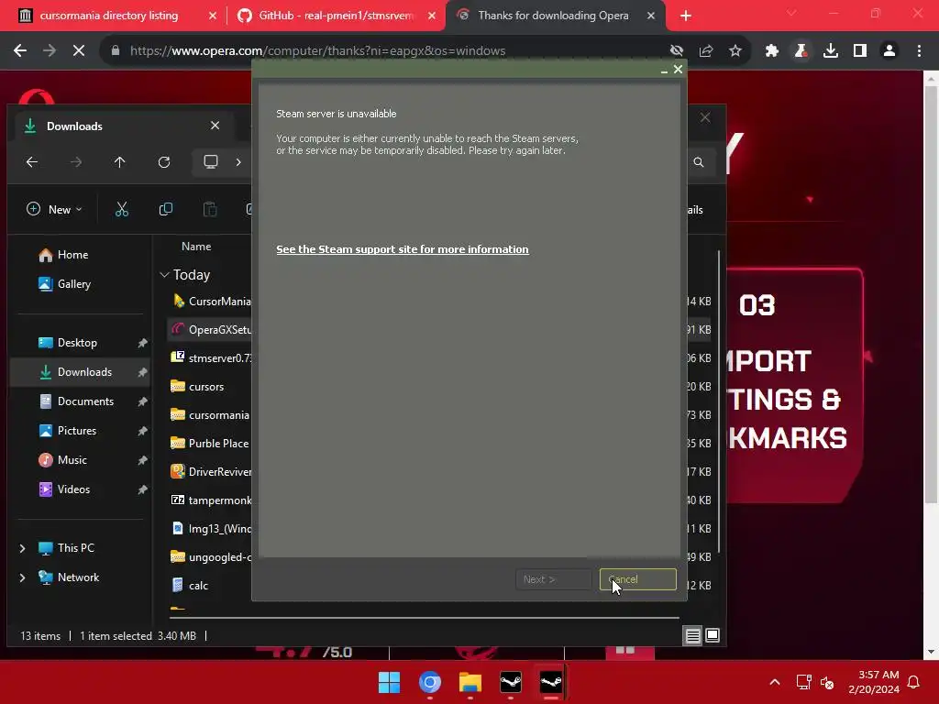Cancel the Steam server unavailable dialog
The height and width of the screenshot is (704, 939).
click(638, 579)
